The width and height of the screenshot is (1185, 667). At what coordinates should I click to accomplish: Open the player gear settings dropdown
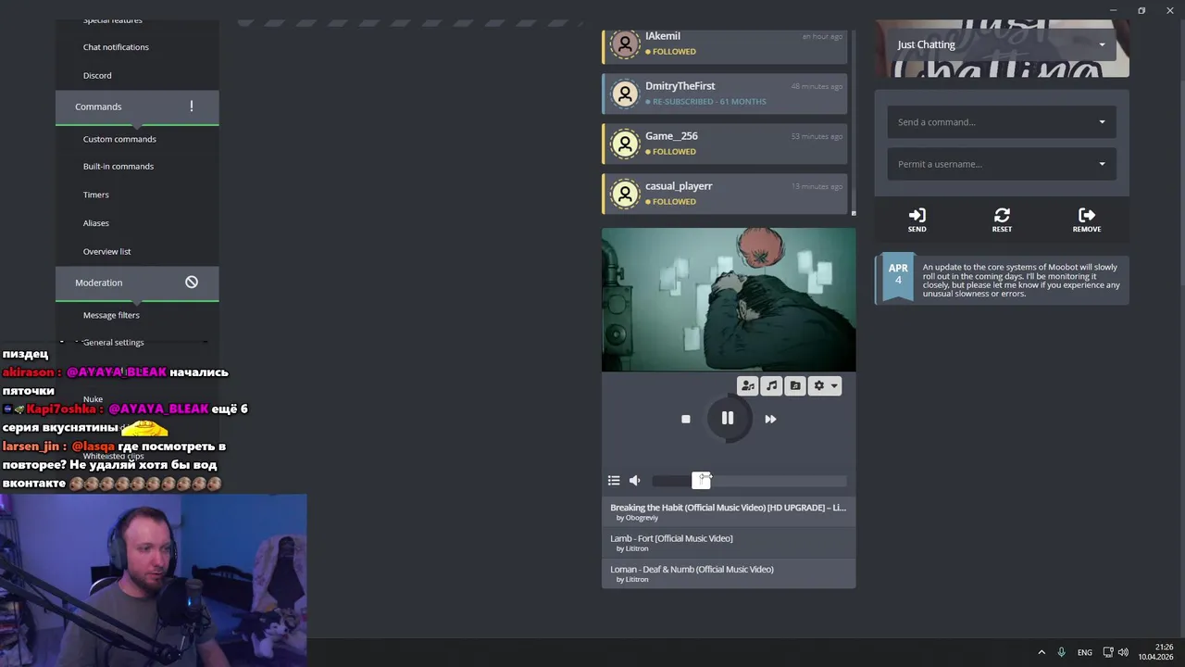pos(824,385)
